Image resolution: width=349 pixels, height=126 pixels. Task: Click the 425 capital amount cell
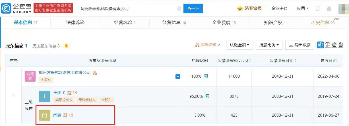[x=234, y=115]
